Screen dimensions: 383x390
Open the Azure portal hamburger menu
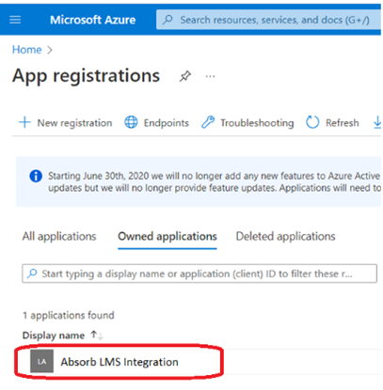[x=15, y=20]
